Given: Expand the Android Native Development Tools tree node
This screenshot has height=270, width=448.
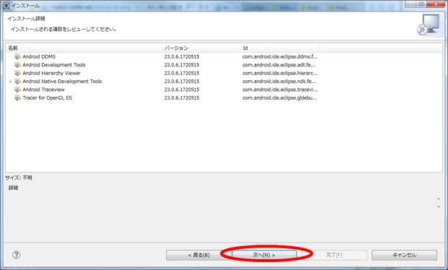Looking at the screenshot, I should (11, 82).
